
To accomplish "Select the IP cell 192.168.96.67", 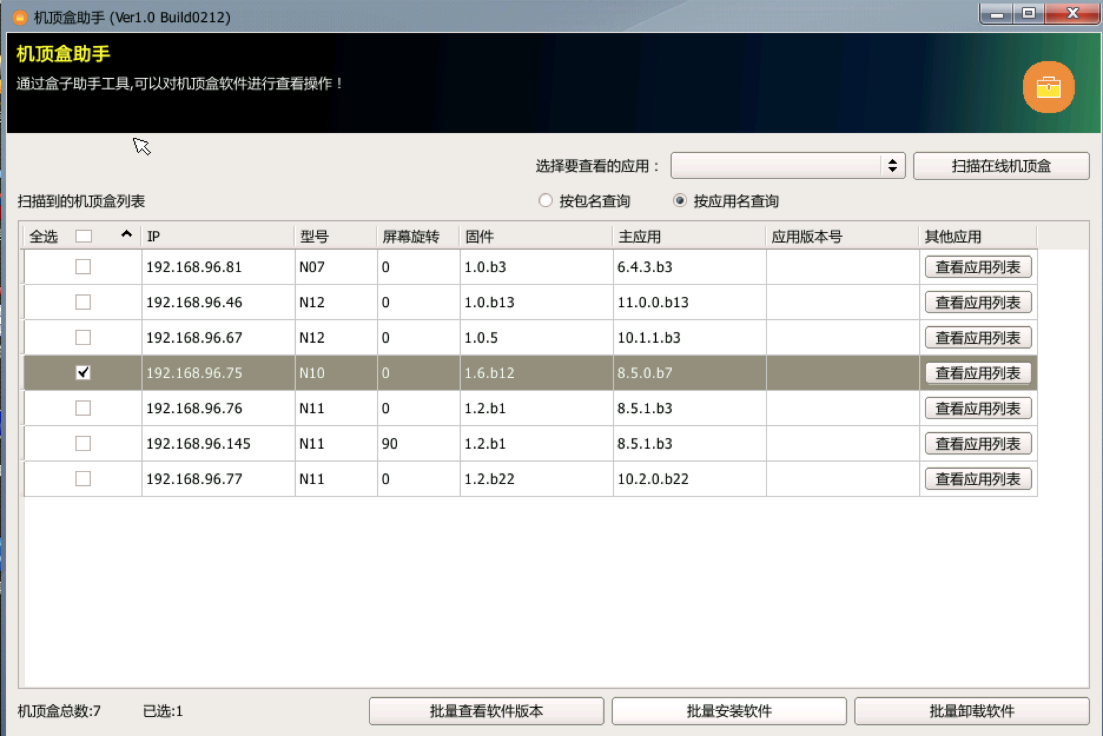I will point(218,337).
